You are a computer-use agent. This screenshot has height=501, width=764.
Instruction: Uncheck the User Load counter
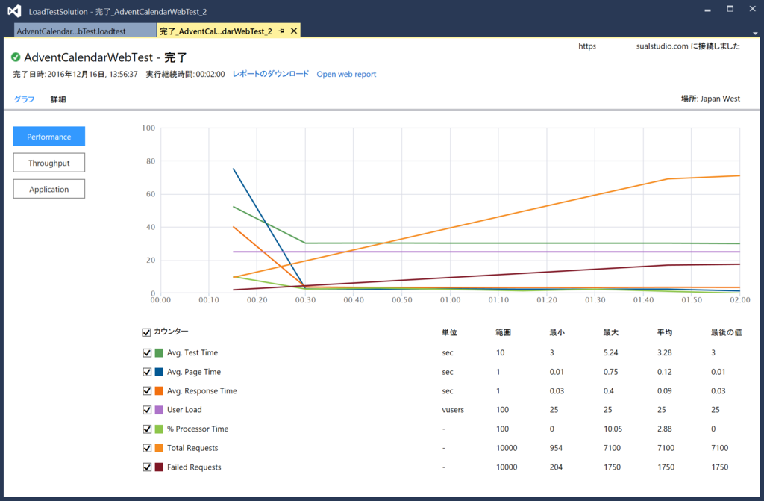click(x=147, y=410)
